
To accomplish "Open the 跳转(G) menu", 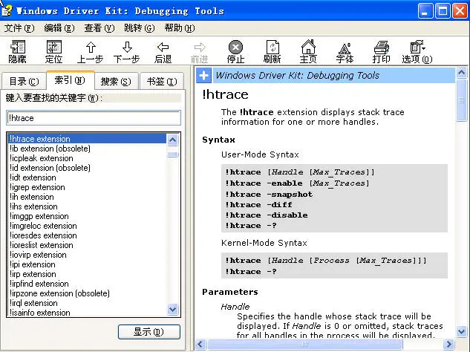I will 140,28.
